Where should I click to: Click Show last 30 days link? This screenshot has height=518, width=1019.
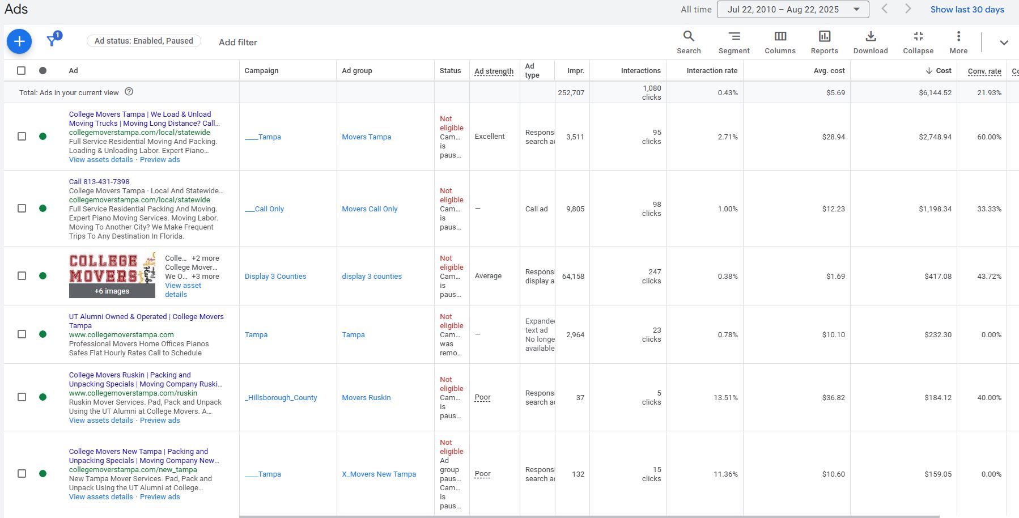[967, 9]
